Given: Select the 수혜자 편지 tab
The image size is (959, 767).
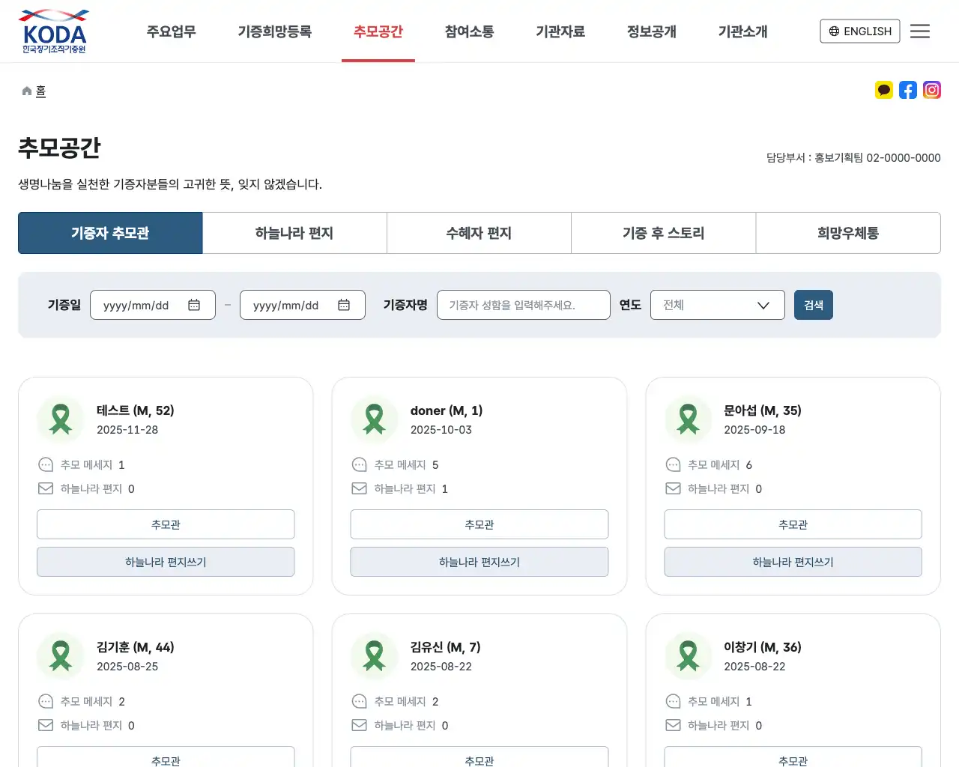Looking at the screenshot, I should coord(479,233).
